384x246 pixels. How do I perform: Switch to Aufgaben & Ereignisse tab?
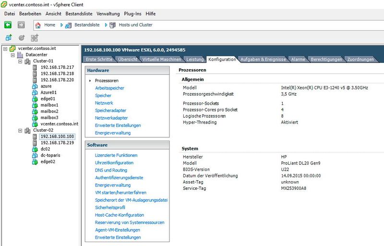click(x=263, y=59)
